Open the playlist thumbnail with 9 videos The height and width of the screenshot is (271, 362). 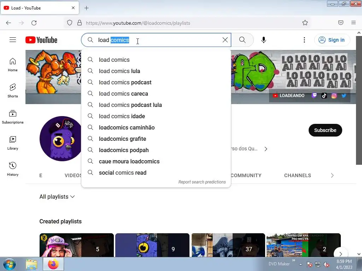(152, 245)
